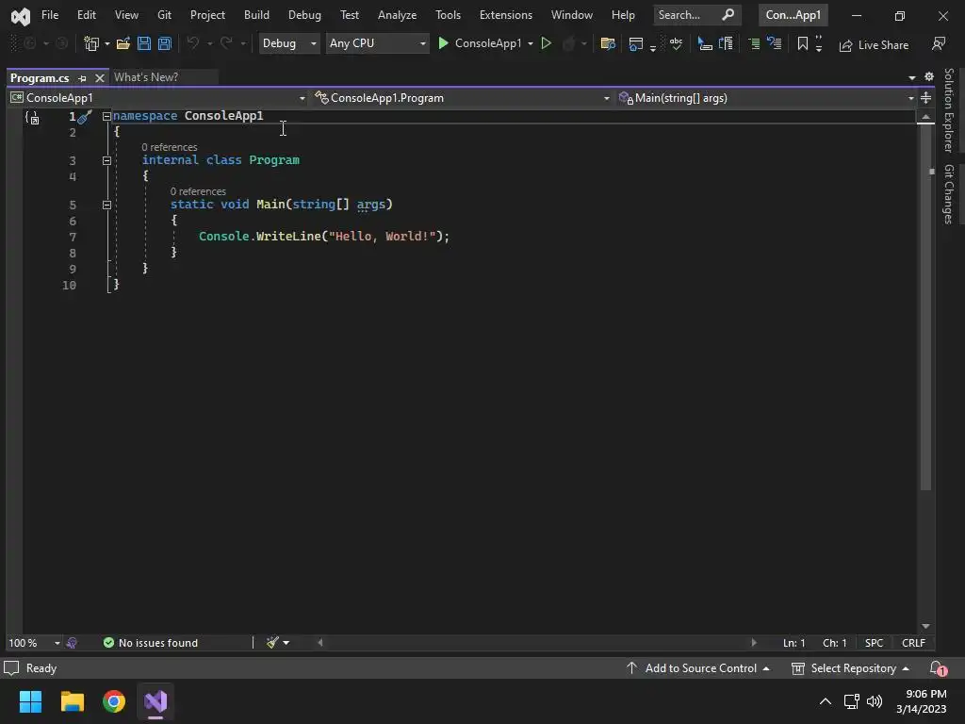965x724 pixels.
Task: Click the Send Feedback person icon
Action: (939, 43)
